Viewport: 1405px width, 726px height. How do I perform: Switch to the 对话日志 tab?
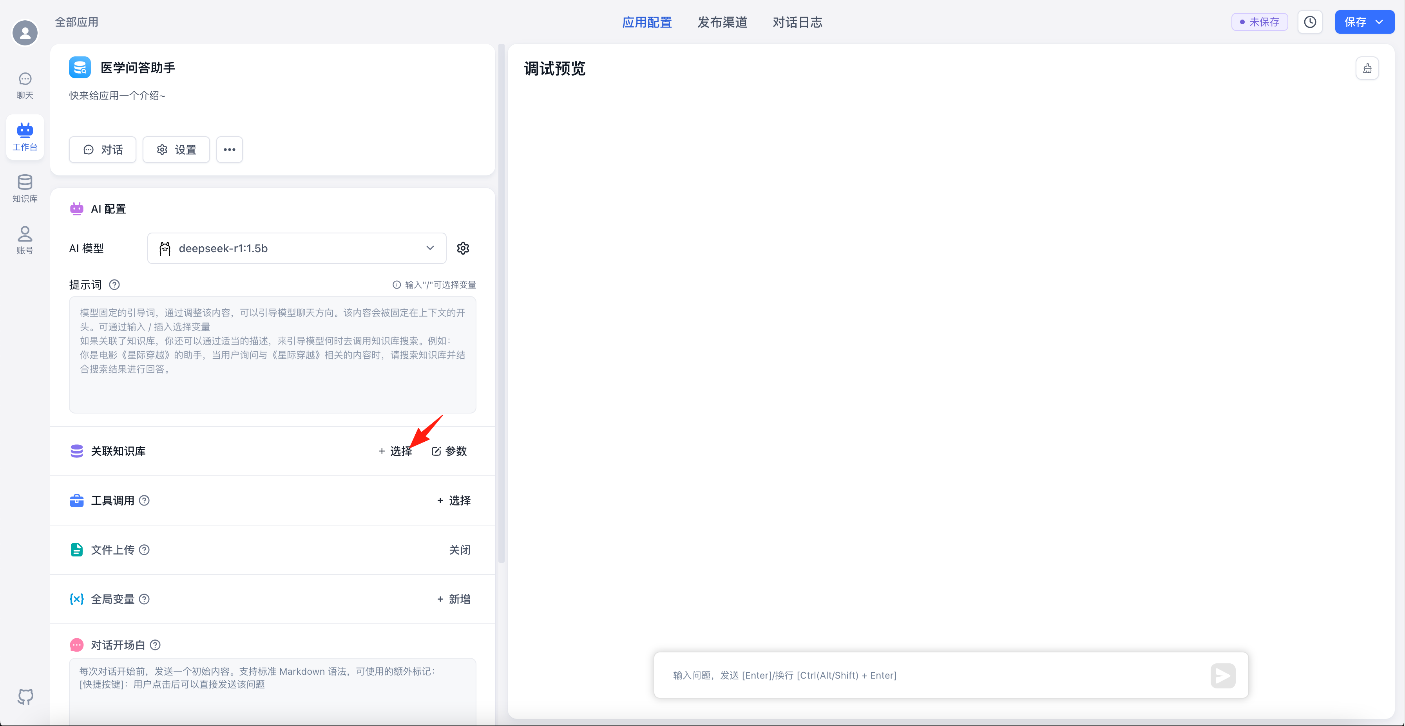coord(797,22)
